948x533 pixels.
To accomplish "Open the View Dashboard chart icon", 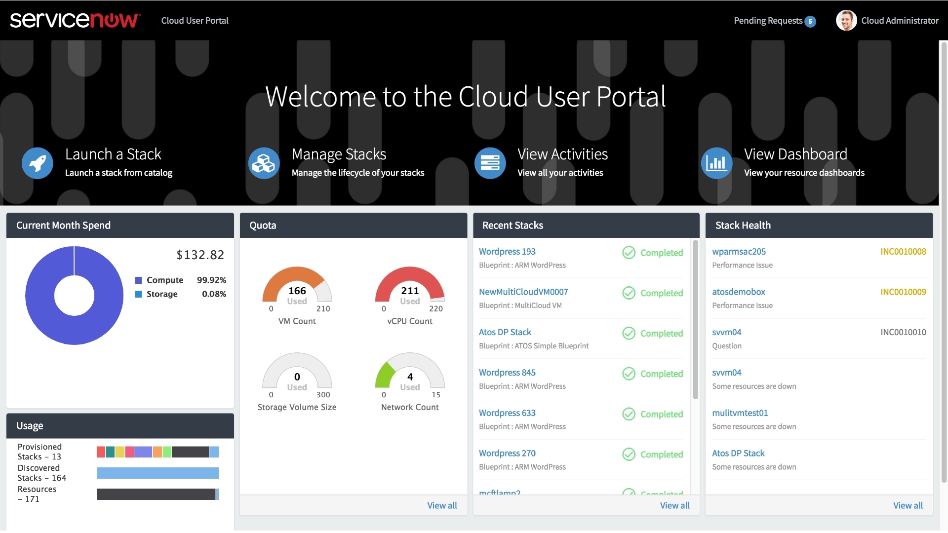I will (716, 163).
